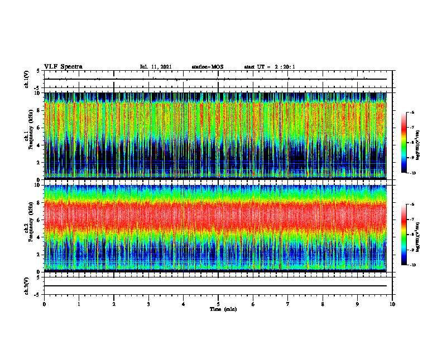Click the ch.2 frequency tick label "2"
Screen dimensions: 442x341
point(39,255)
